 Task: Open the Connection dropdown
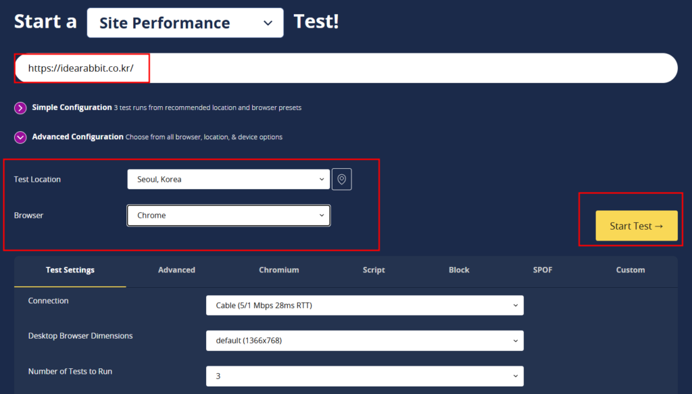(x=364, y=305)
